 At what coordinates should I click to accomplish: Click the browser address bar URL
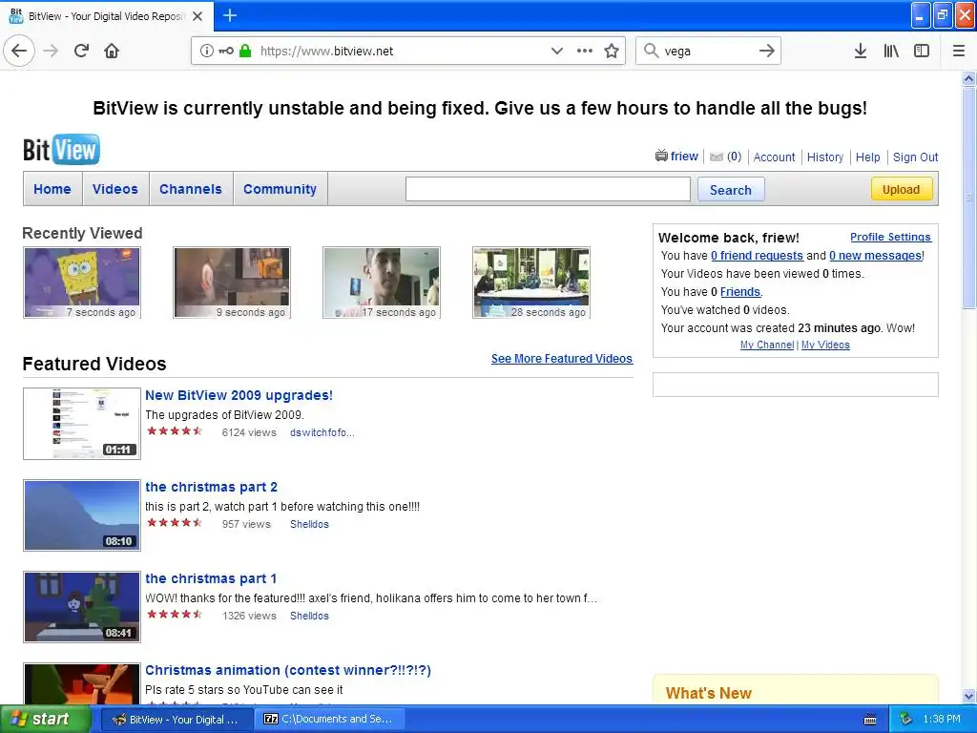coord(326,52)
